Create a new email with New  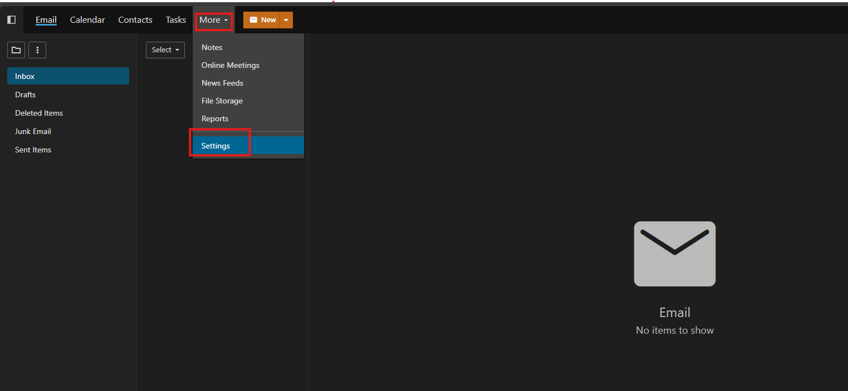262,20
